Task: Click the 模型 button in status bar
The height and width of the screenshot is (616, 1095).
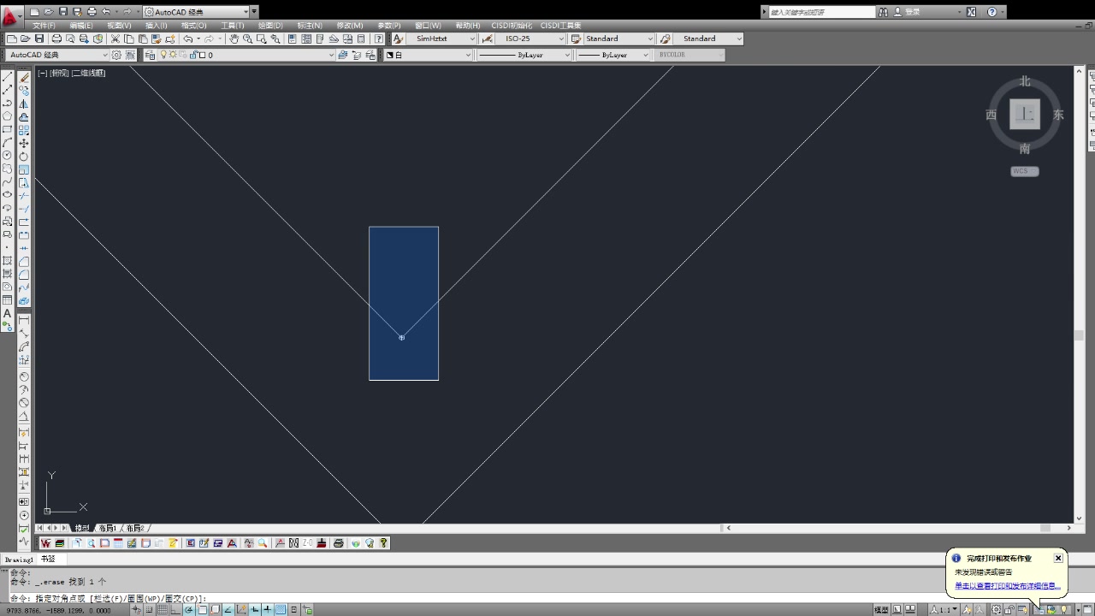Action: pyautogui.click(x=881, y=610)
